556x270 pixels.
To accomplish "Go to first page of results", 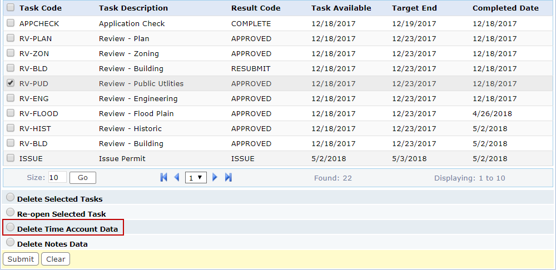I will tap(163, 177).
